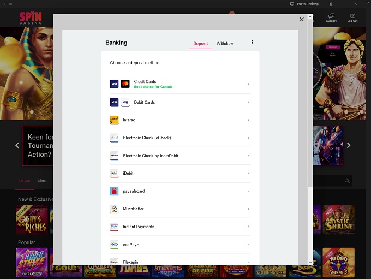Click Pin to Desktop in top bar
The height and width of the screenshot is (279, 371).
pos(304,4)
